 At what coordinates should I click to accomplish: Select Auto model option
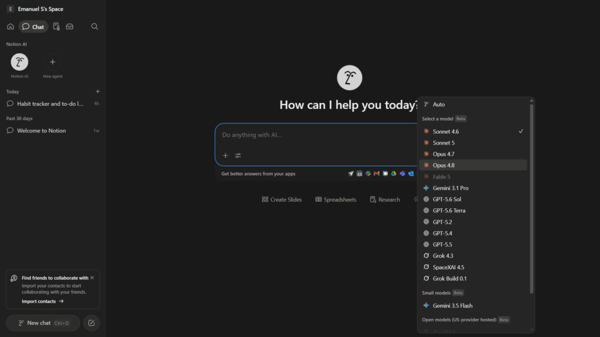(473, 104)
